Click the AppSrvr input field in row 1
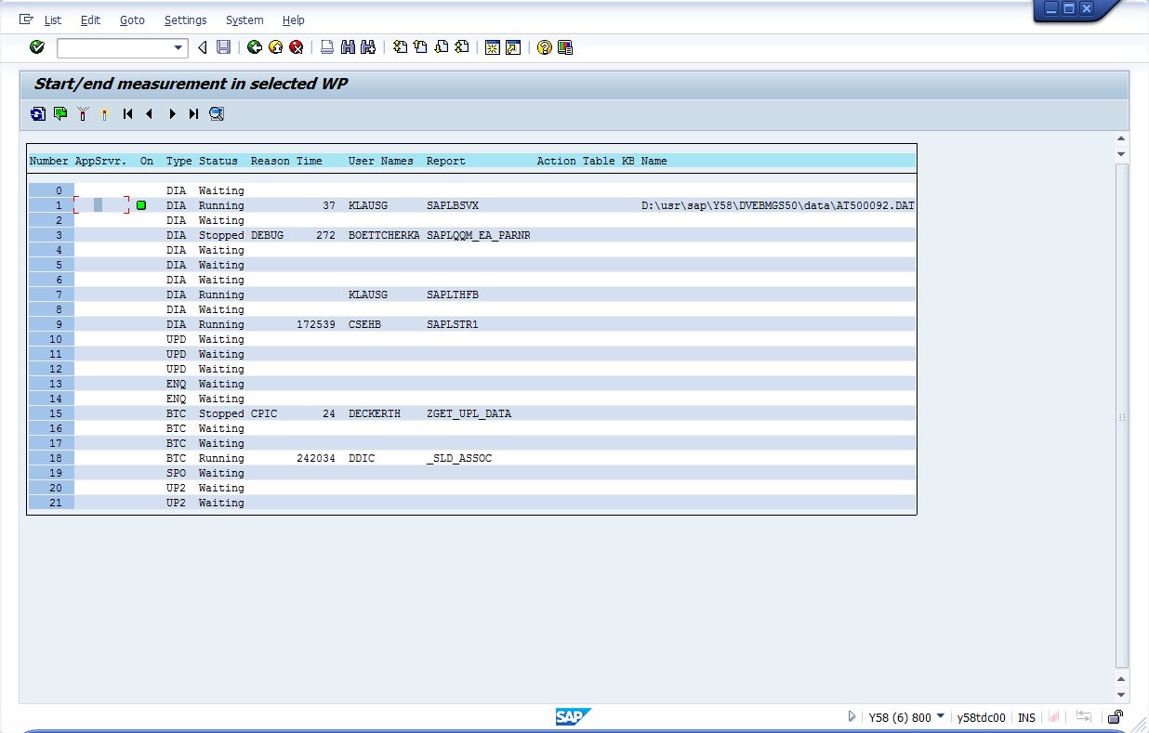 click(x=101, y=205)
